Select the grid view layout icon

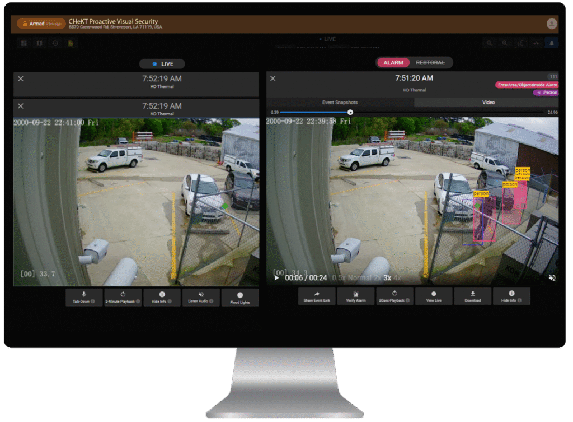point(23,43)
